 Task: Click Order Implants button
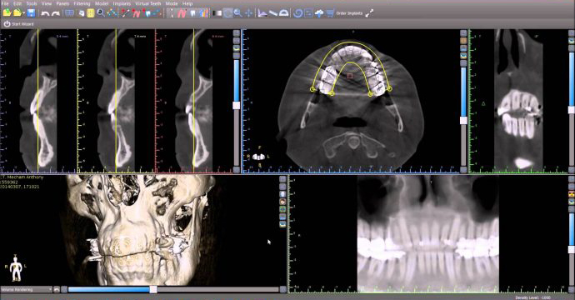349,13
